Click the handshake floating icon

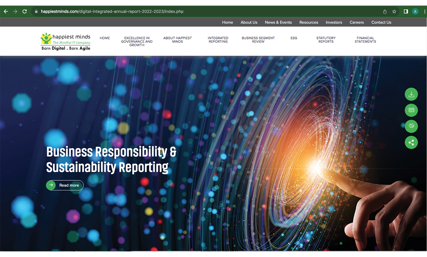pos(411,126)
